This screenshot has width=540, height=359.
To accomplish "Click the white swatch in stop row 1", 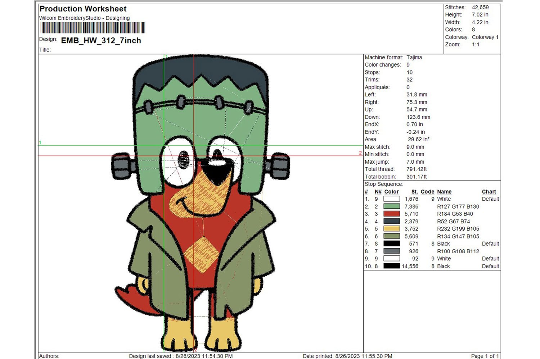I will pyautogui.click(x=392, y=199).
